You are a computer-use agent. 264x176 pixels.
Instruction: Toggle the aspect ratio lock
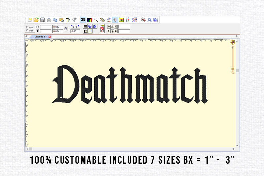click(x=66, y=29)
